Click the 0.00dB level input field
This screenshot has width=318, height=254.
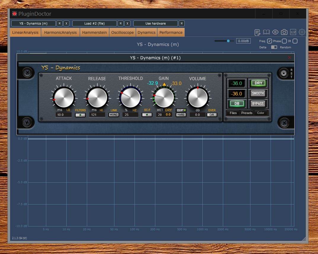click(243, 41)
